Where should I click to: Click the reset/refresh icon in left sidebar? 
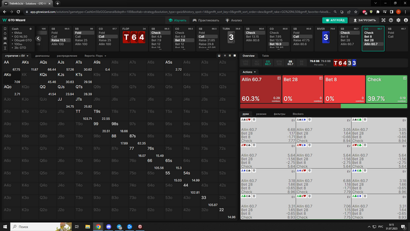pyautogui.click(x=5, y=33)
